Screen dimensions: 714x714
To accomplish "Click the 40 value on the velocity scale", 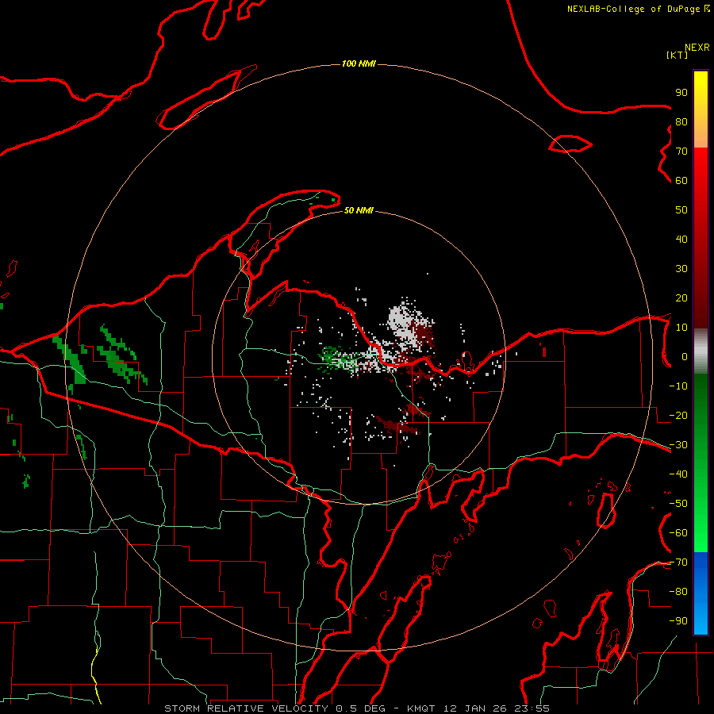I will pyautogui.click(x=681, y=239).
